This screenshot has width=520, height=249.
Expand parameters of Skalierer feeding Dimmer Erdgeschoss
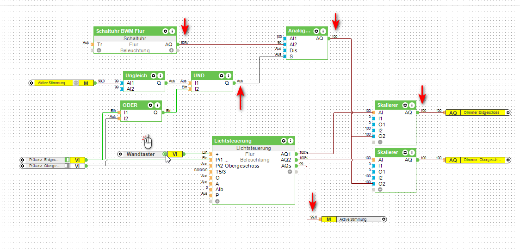click(x=380, y=142)
